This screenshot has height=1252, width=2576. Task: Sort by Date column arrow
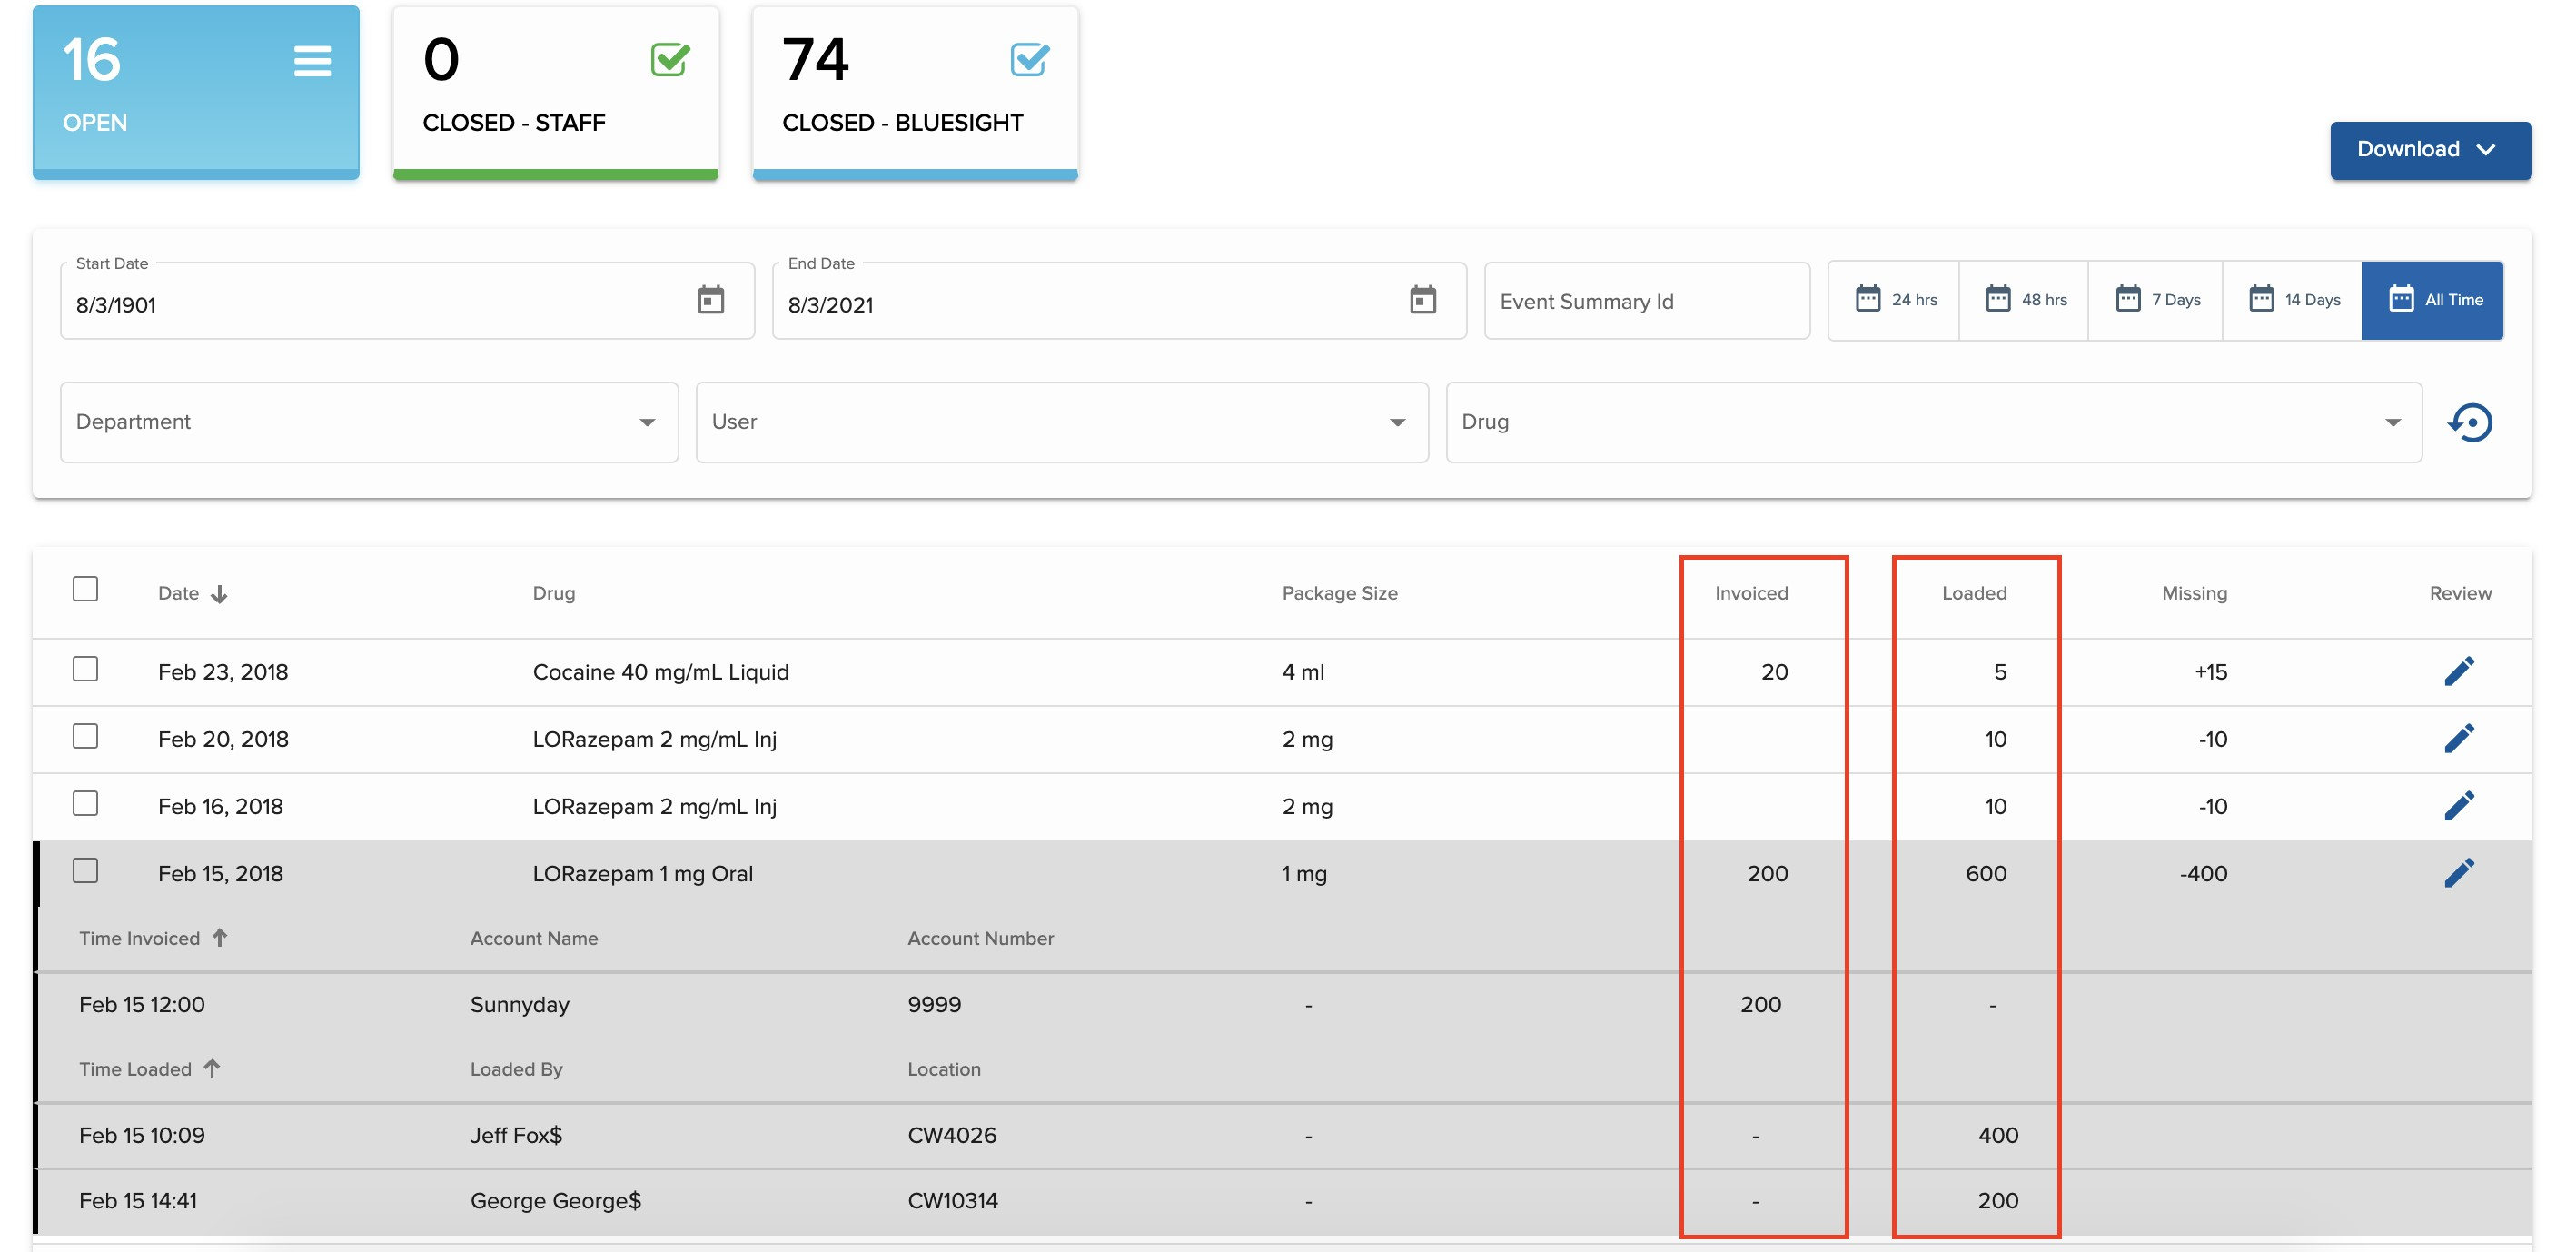click(x=219, y=594)
